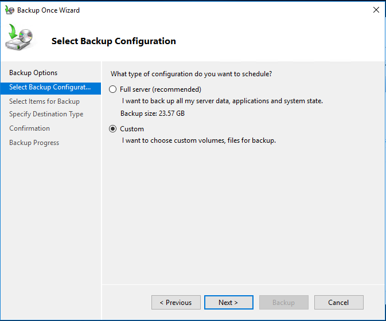Viewport: 386px width, 321px height.
Task: Click the Backup size: 23.57 GB text
Action: pyautogui.click(x=153, y=113)
